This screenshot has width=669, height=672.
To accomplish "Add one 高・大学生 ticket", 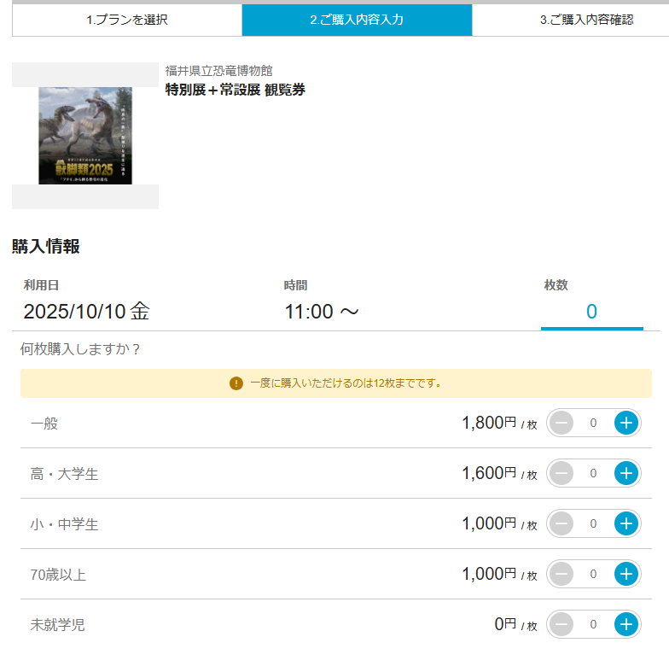I will (626, 473).
